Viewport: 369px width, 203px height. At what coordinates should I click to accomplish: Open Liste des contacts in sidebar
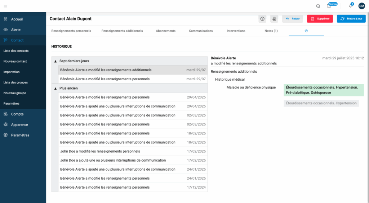(16, 51)
